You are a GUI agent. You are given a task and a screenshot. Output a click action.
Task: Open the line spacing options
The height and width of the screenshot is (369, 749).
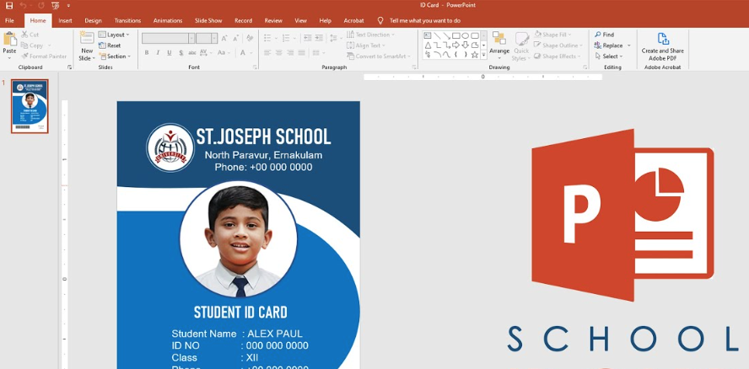pos(336,38)
